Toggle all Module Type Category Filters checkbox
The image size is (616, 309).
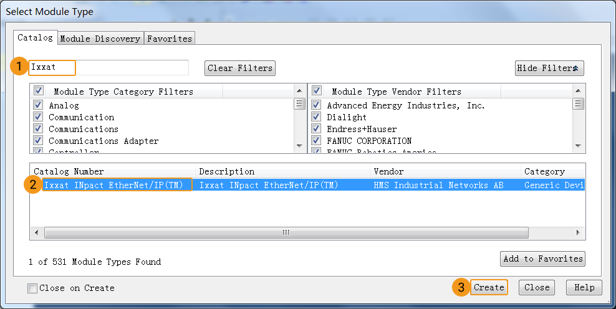[x=39, y=91]
